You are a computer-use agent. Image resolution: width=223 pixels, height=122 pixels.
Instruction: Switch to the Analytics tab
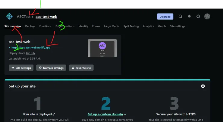tap(149, 26)
